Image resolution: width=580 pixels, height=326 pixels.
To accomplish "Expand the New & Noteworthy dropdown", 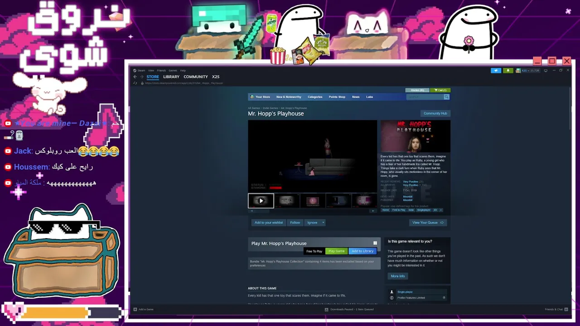I will [289, 97].
